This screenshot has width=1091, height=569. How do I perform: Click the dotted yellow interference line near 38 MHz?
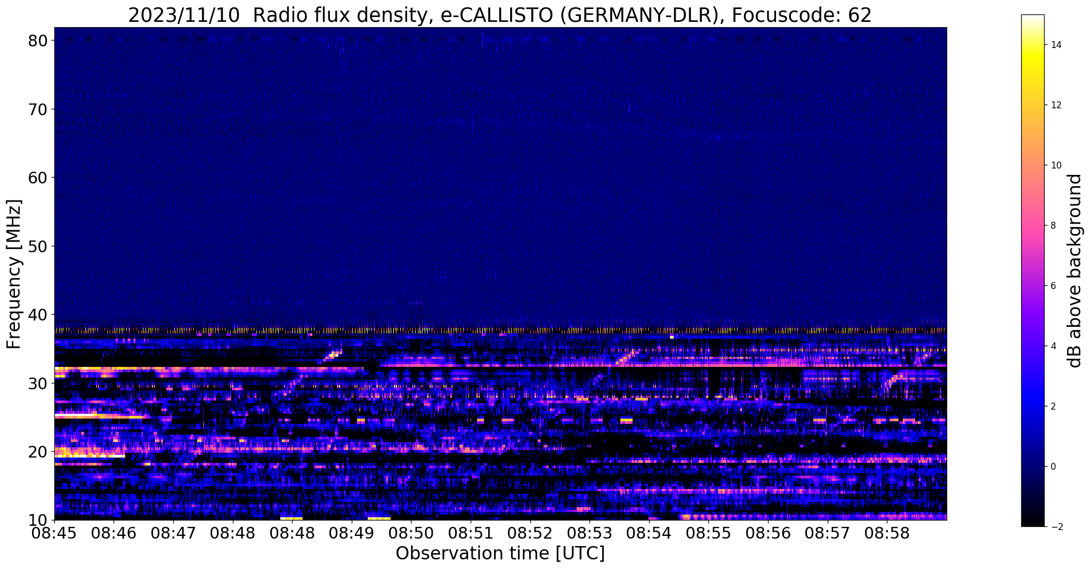pos(500,331)
